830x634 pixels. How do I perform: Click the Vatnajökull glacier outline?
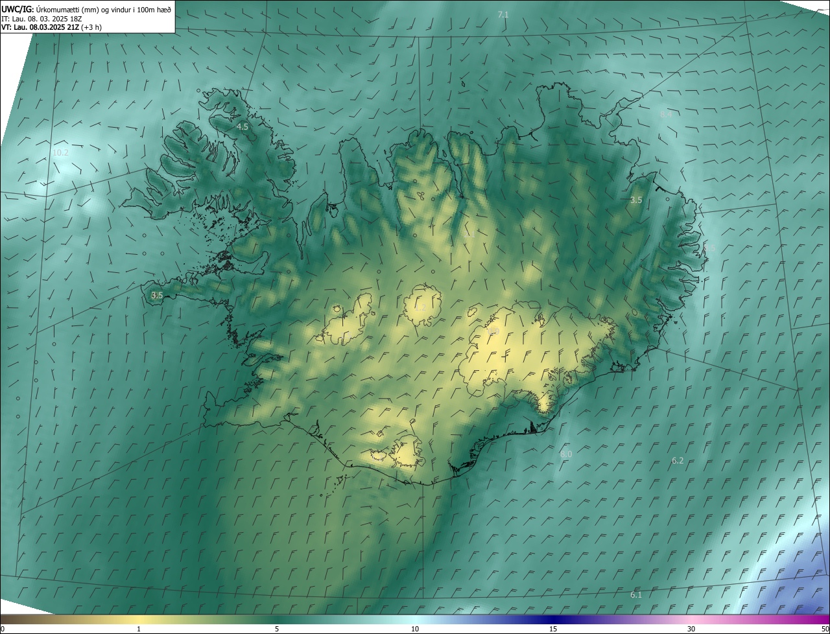pyautogui.click(x=538, y=353)
